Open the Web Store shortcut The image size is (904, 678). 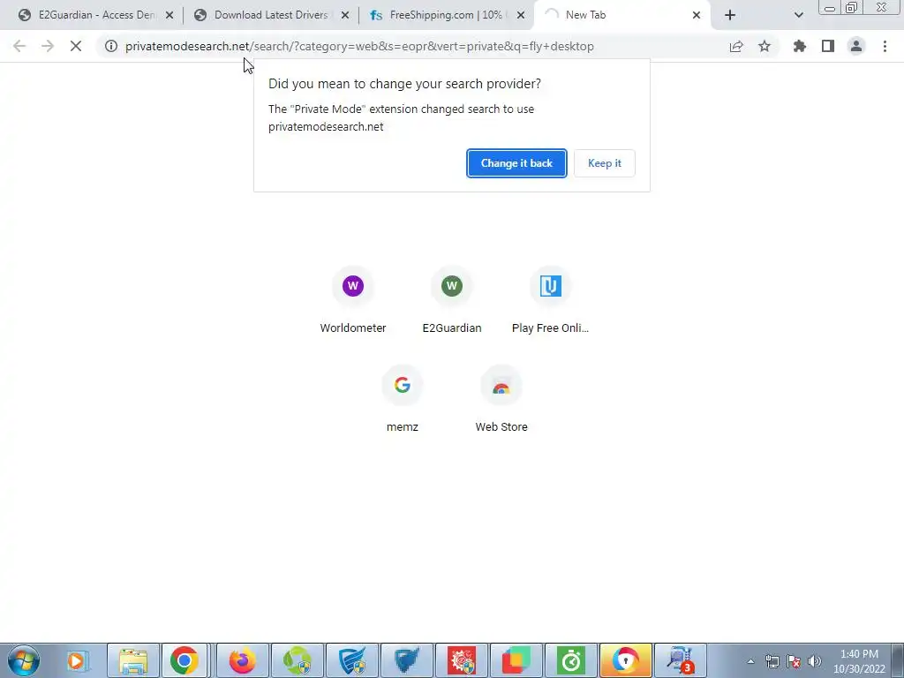(x=501, y=399)
